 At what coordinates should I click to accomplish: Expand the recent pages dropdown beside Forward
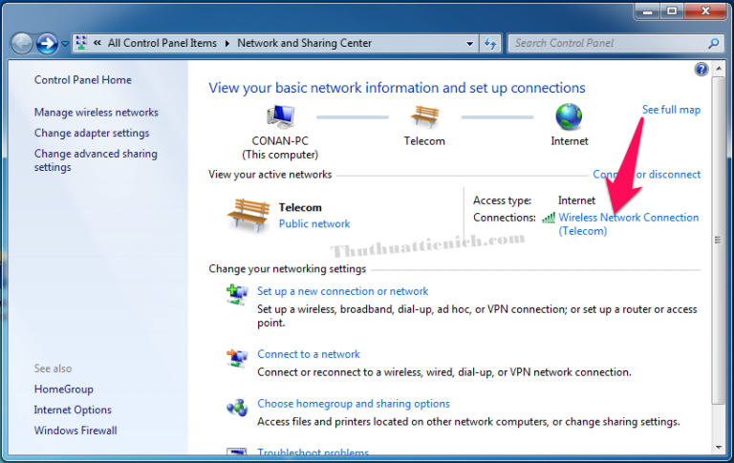tap(65, 44)
